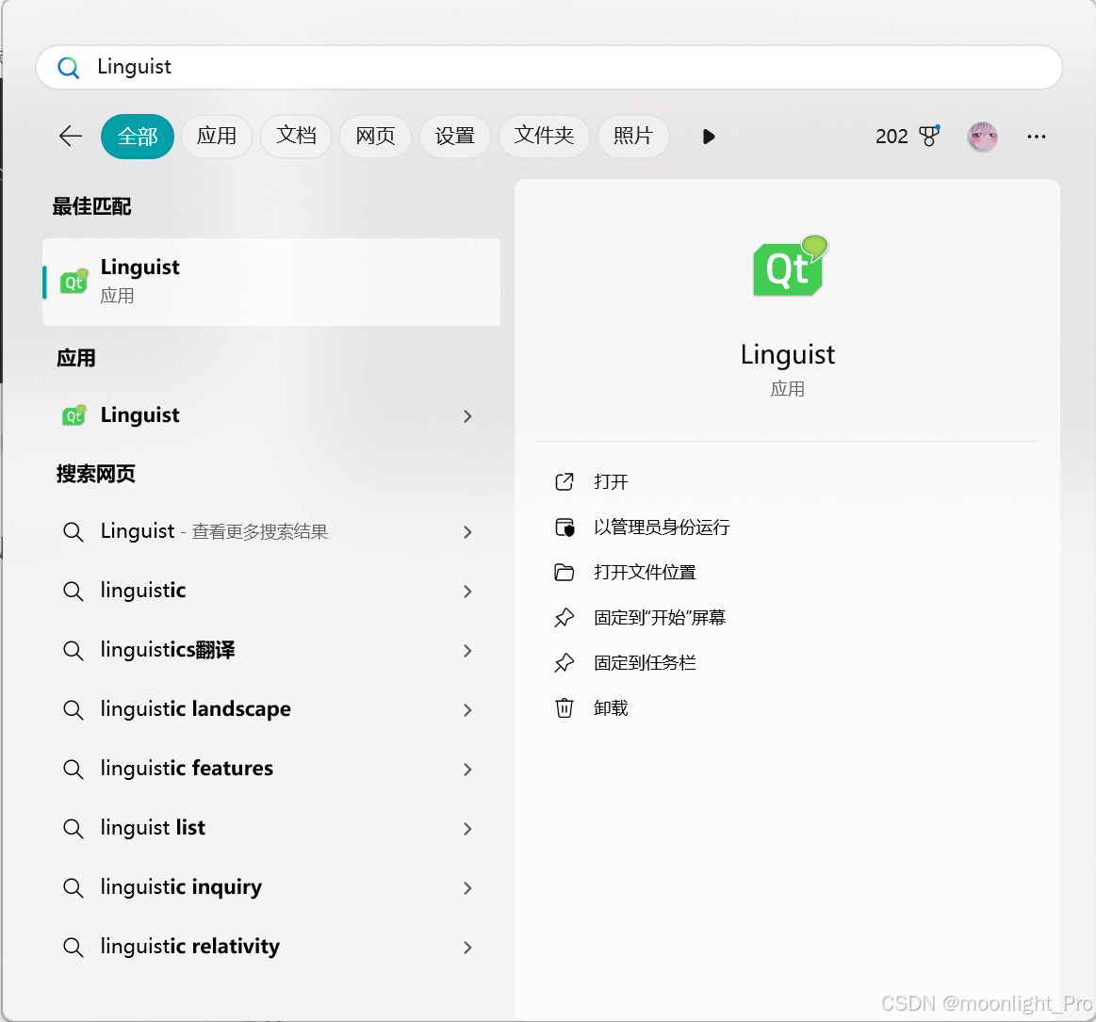Click search icon beside linguistics翻译
The height and width of the screenshot is (1022, 1096).
74,650
